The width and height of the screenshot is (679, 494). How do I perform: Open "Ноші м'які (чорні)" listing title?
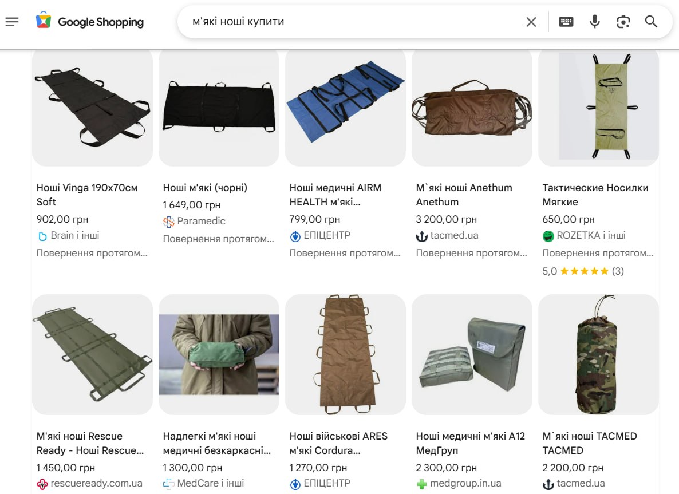tap(205, 188)
